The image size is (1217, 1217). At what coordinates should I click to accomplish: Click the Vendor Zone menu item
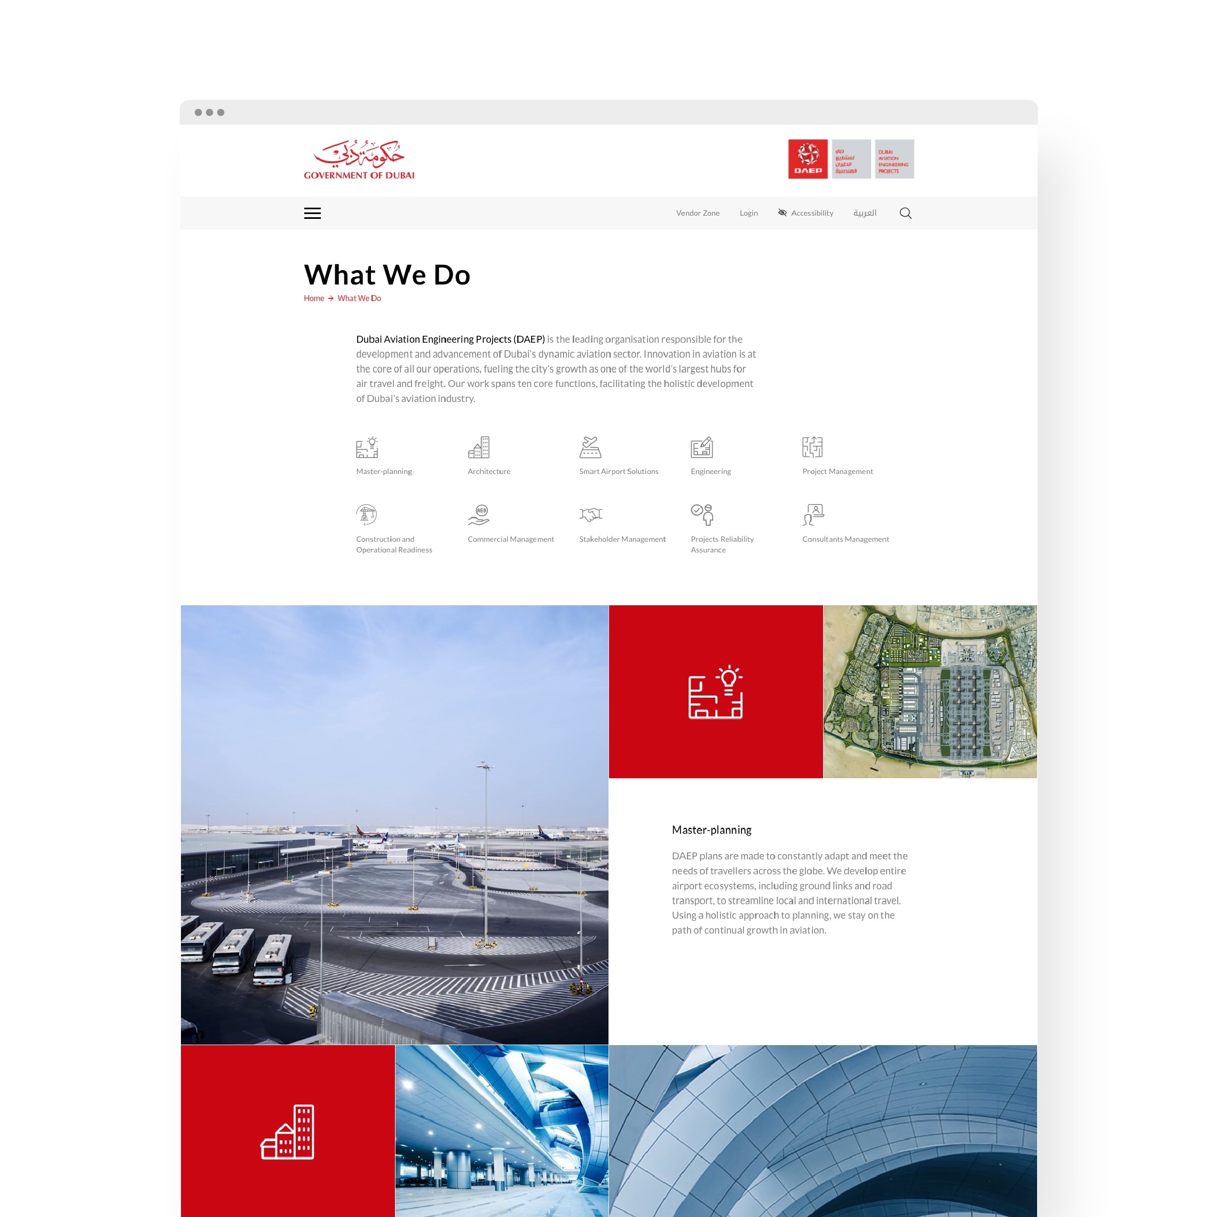click(x=698, y=212)
